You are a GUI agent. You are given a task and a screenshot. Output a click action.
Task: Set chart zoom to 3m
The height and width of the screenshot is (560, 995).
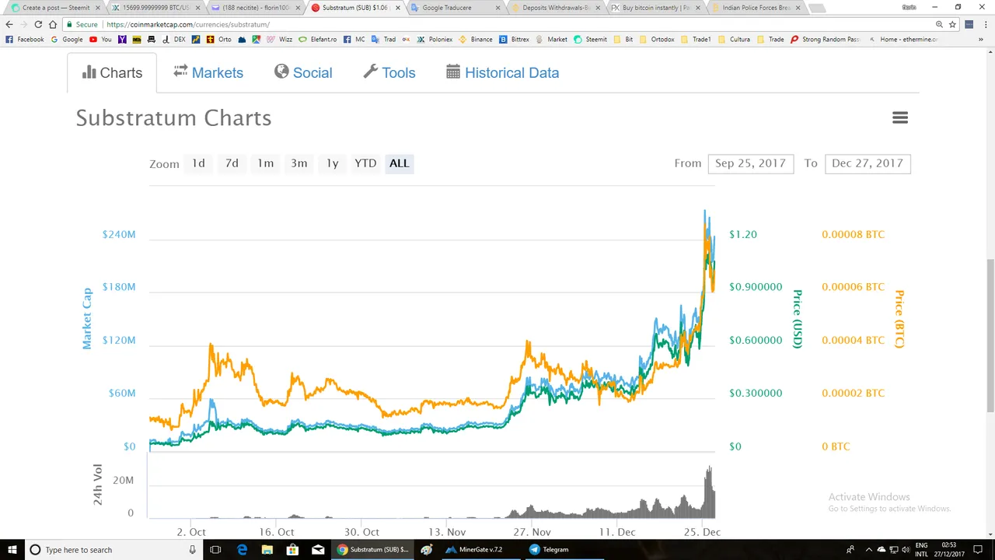[x=298, y=163]
